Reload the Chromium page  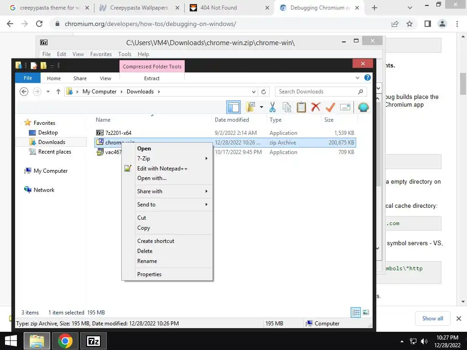(x=39, y=24)
